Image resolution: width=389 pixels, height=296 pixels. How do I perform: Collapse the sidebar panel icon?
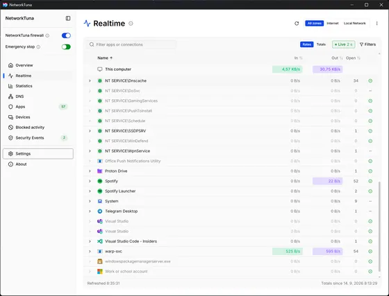[68, 18]
